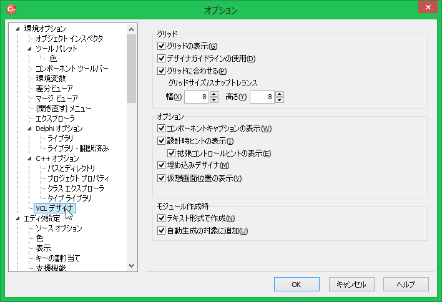
Task: Disable デザイナガイドラインの使用 checkbox
Action: click(162, 59)
